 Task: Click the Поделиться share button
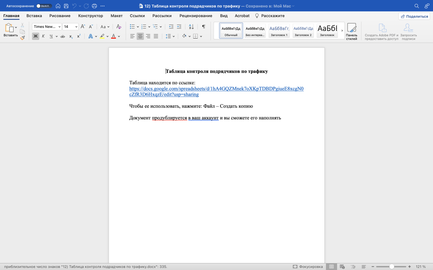pyautogui.click(x=414, y=16)
